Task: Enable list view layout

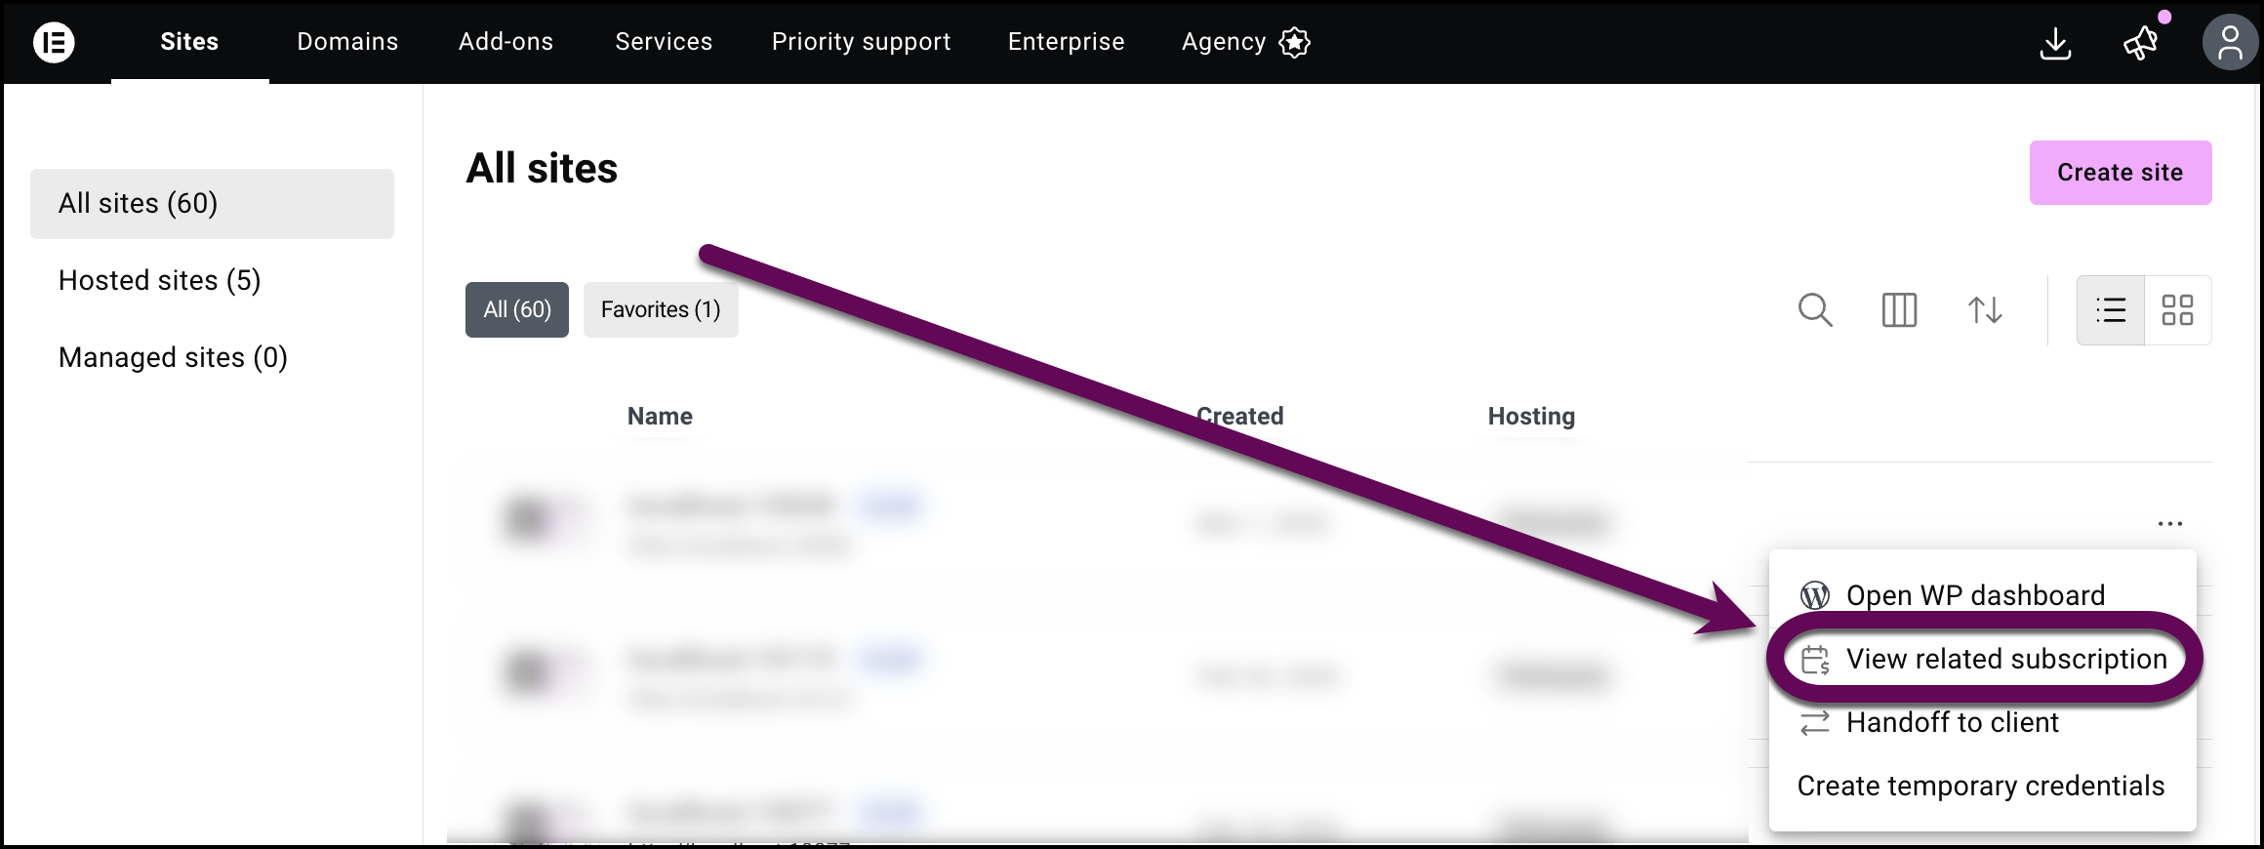Action: pos(2110,310)
